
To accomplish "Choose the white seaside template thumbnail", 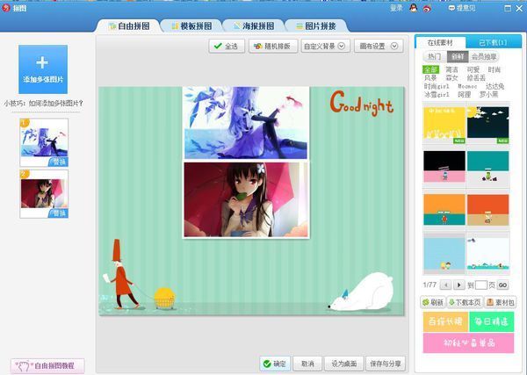I will pos(488,254).
